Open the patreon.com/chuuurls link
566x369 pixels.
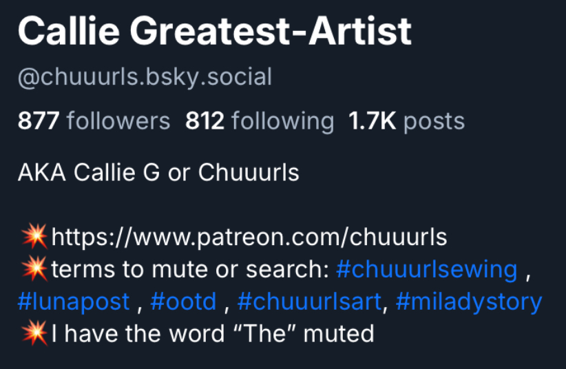(249, 238)
